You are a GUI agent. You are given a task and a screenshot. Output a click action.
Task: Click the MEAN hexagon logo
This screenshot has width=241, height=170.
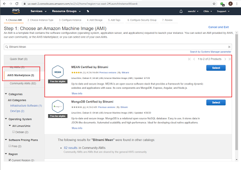coord(58,72)
